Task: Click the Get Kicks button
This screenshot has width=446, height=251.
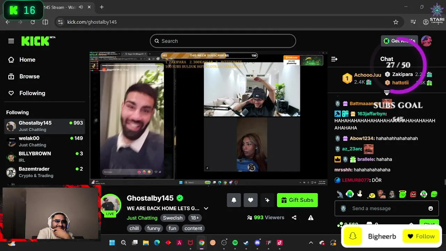Action: point(399,41)
